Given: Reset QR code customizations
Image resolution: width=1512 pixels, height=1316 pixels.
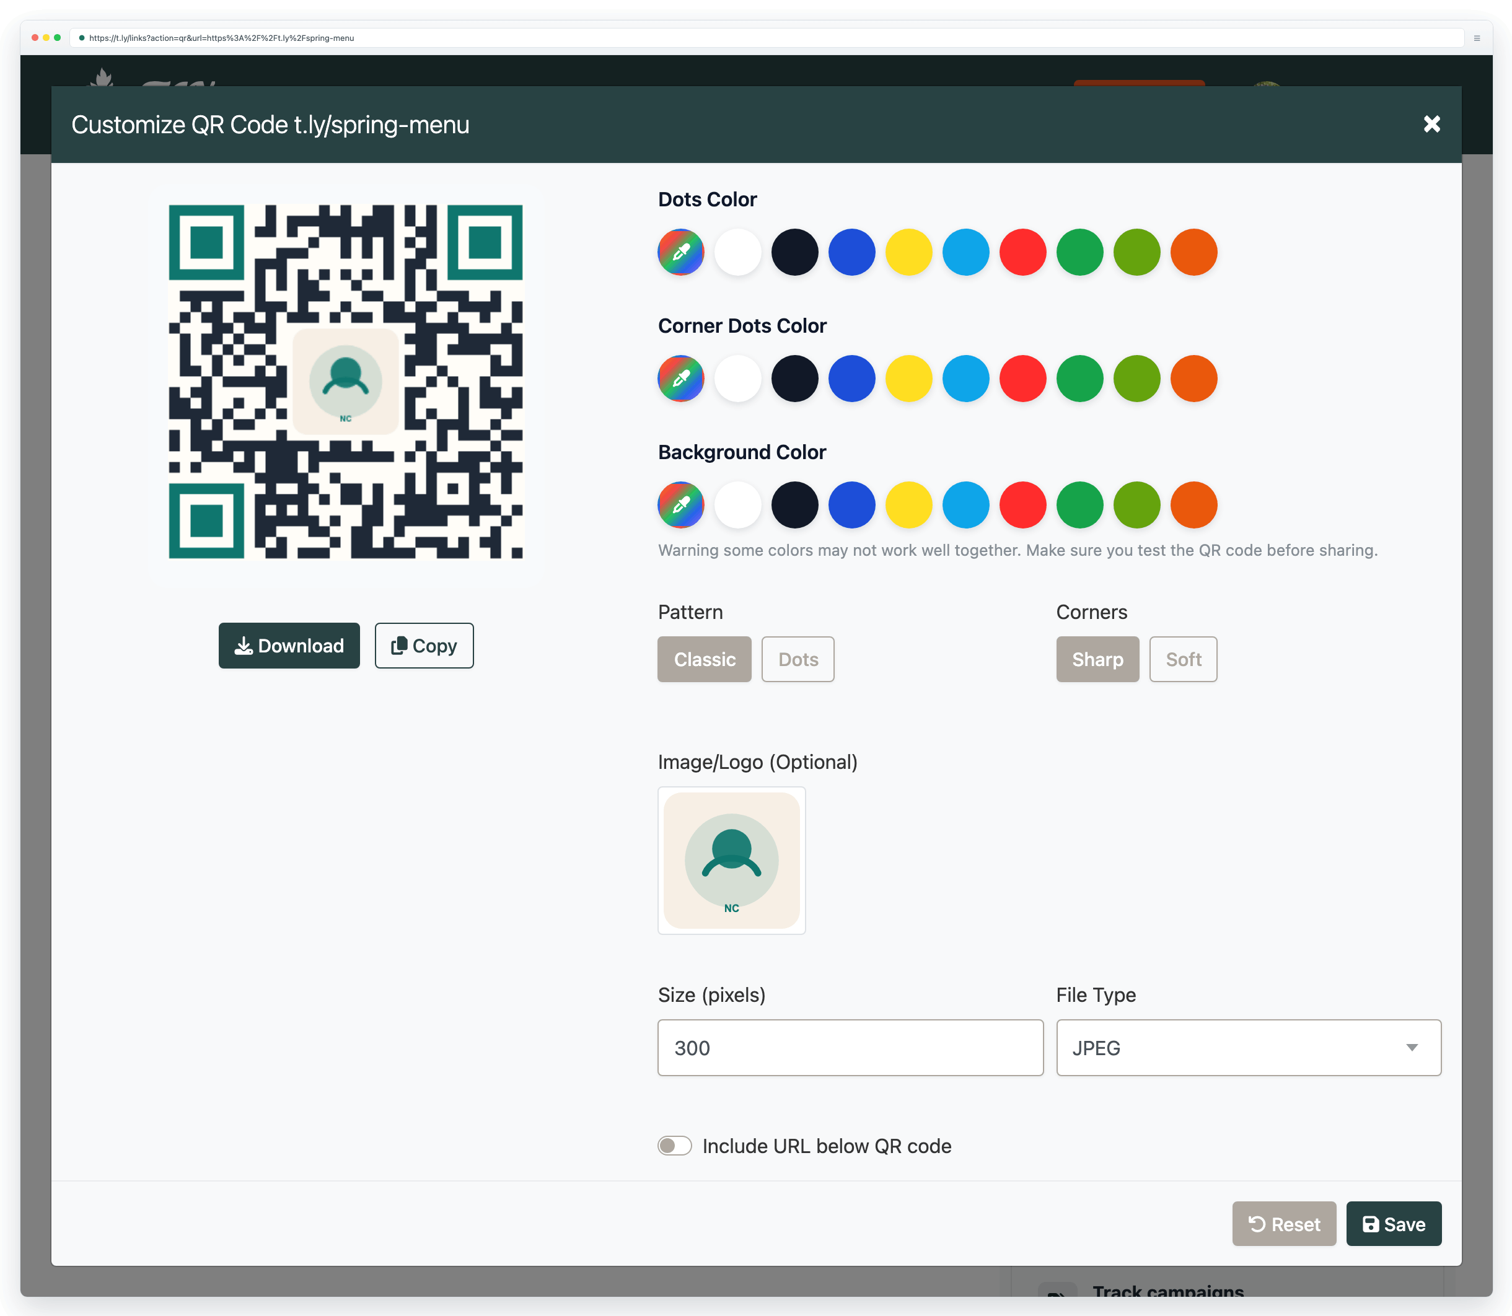Looking at the screenshot, I should [x=1285, y=1224].
